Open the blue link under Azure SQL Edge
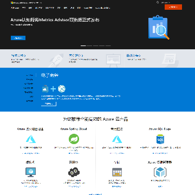Image resolution: width=195 pixels, height=195 pixels. 160,153
